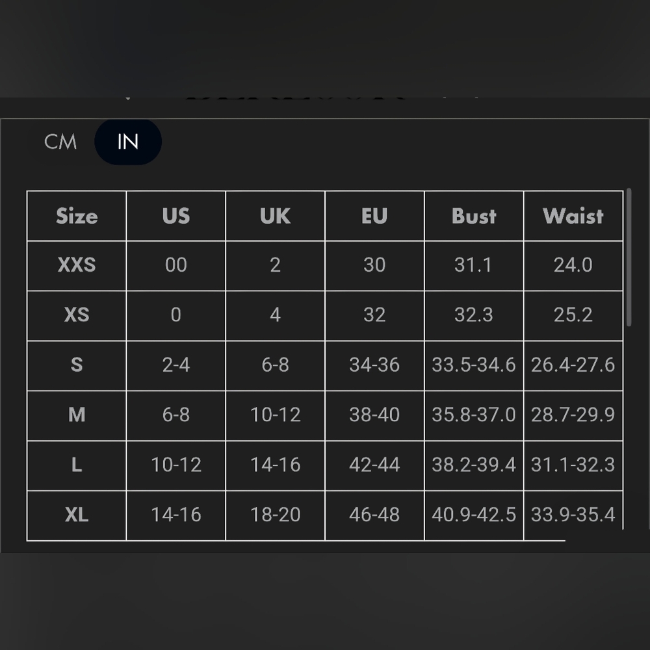Image resolution: width=650 pixels, height=650 pixels.
Task: Click the 42-44 EU size cell
Action: click(374, 465)
